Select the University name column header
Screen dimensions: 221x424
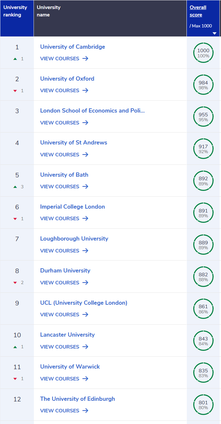tap(49, 11)
